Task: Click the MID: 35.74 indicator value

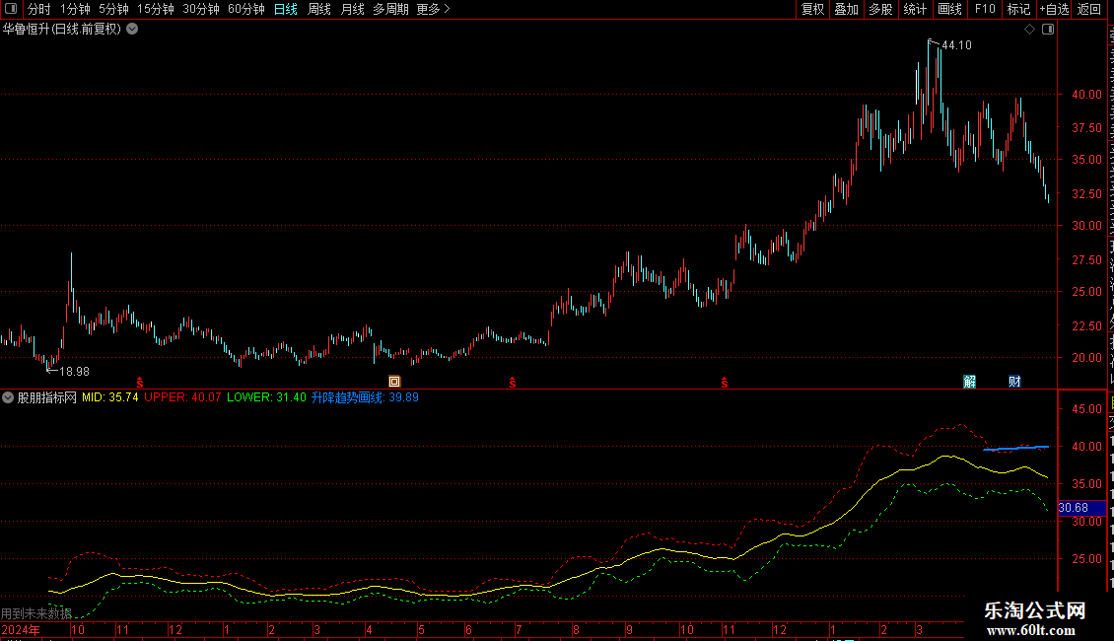Action: (x=110, y=398)
